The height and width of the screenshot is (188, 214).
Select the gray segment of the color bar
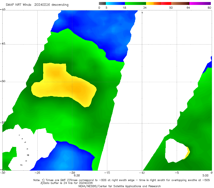102,3
